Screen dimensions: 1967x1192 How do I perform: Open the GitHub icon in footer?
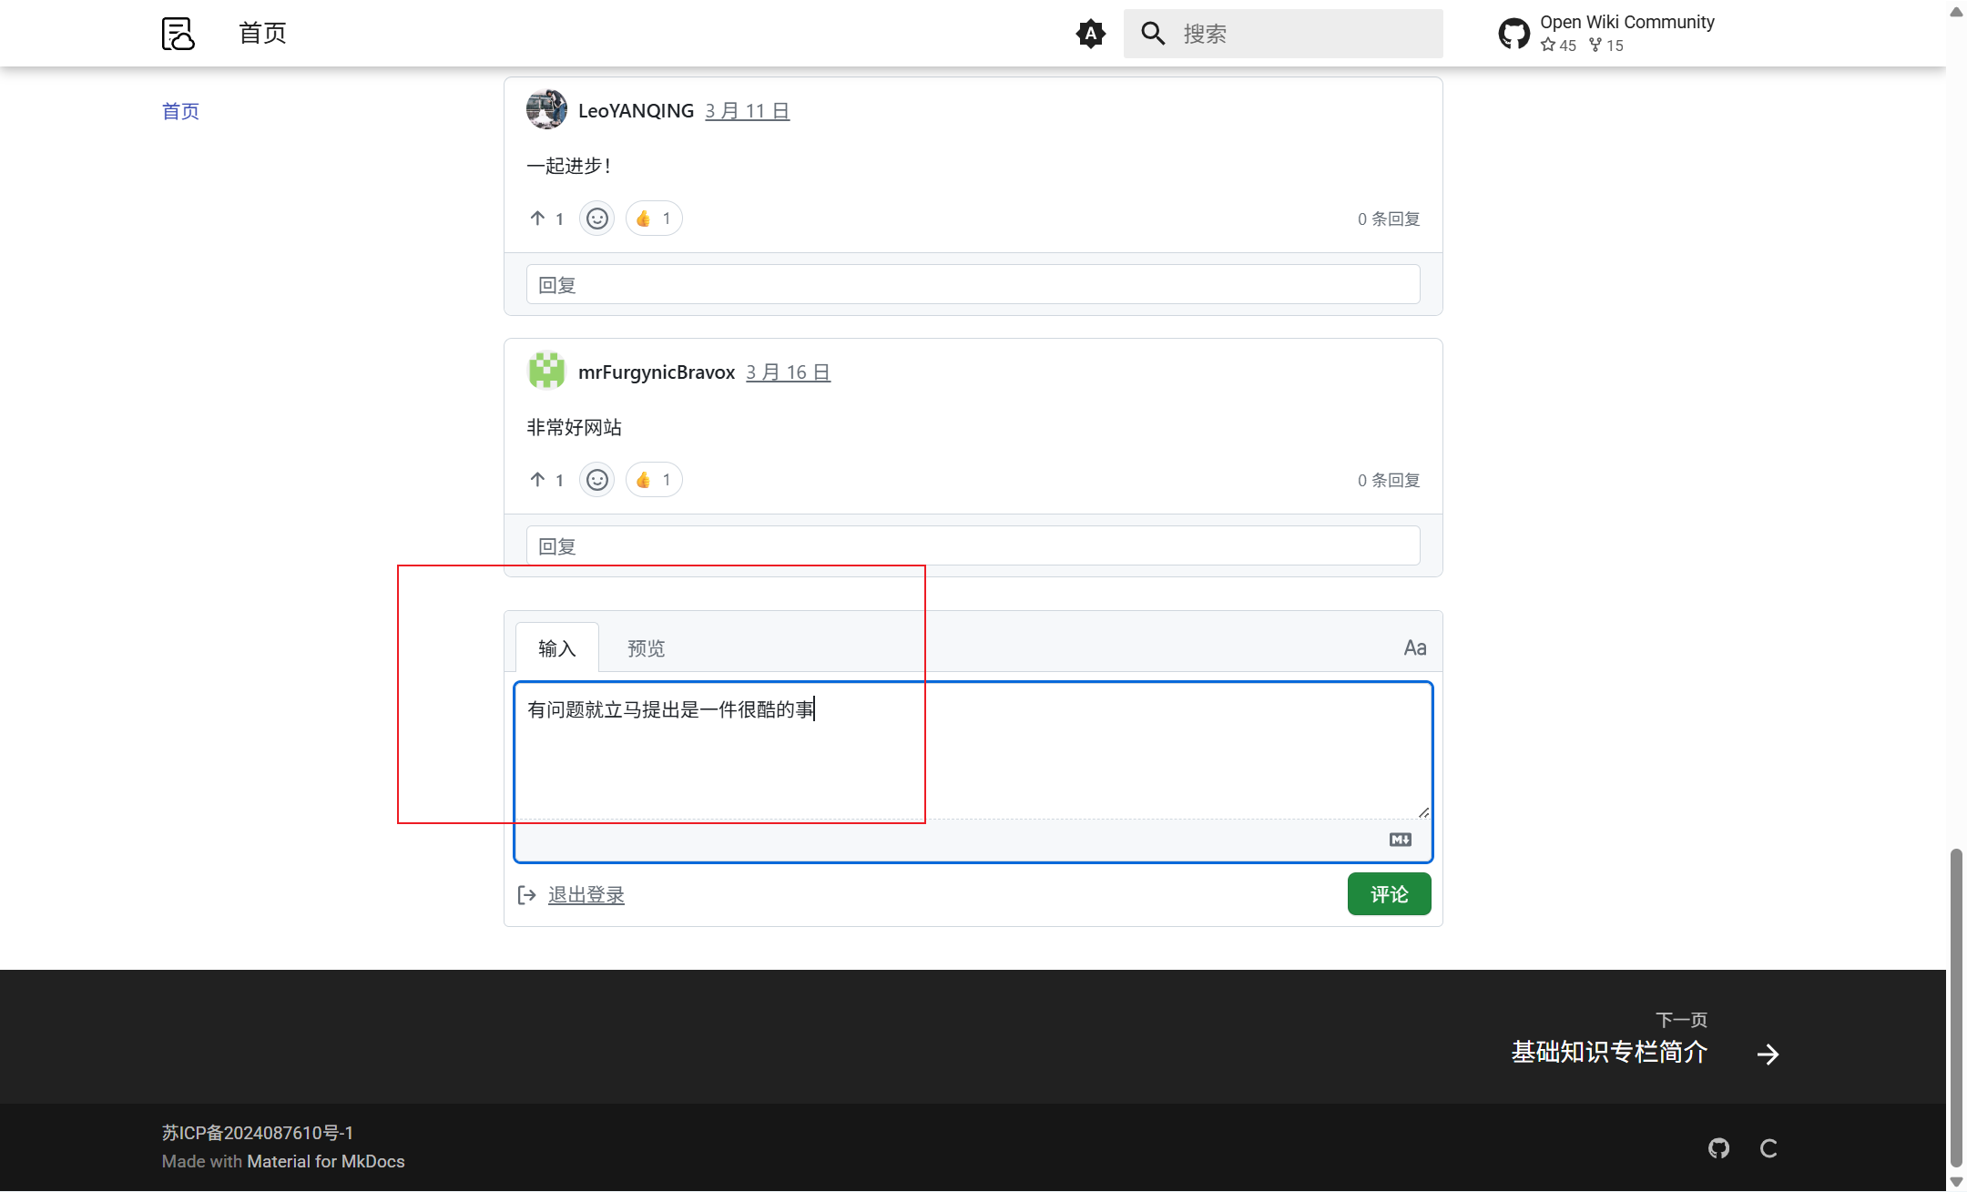point(1718,1148)
